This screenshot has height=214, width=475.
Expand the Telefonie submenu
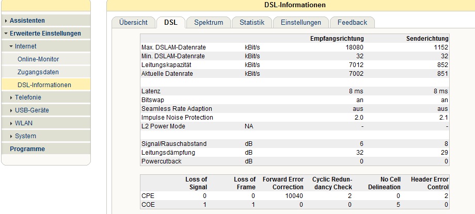(11, 97)
